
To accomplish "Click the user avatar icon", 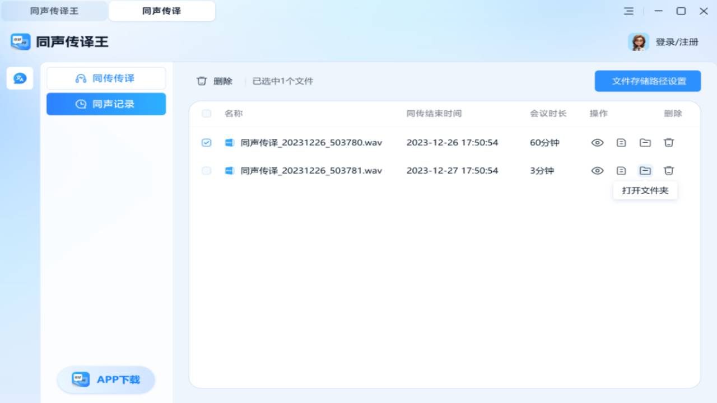I will [x=638, y=42].
